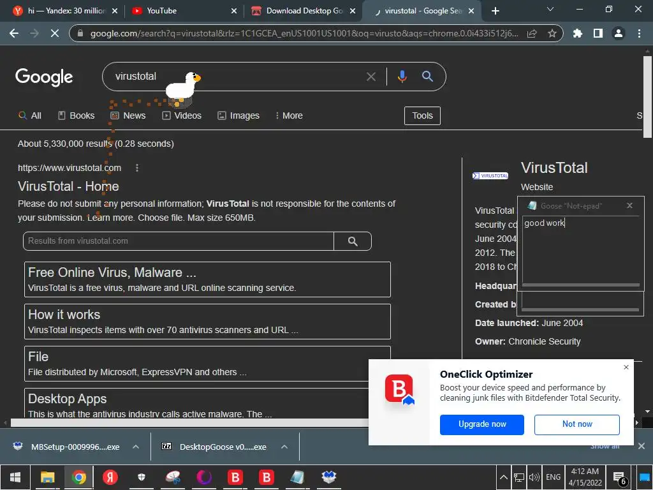
Task: Open File Explorer from taskbar
Action: [47, 477]
